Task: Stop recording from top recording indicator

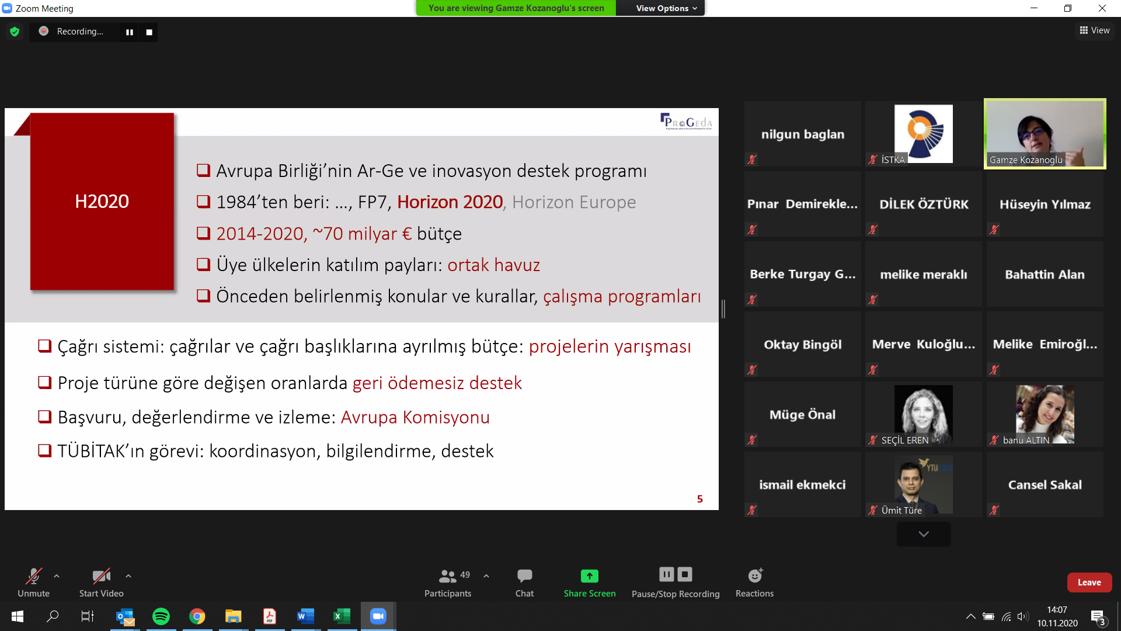Action: click(x=149, y=32)
